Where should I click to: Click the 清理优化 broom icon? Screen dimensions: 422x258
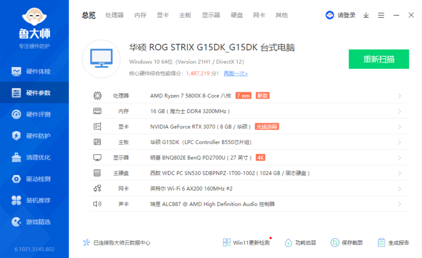point(16,157)
